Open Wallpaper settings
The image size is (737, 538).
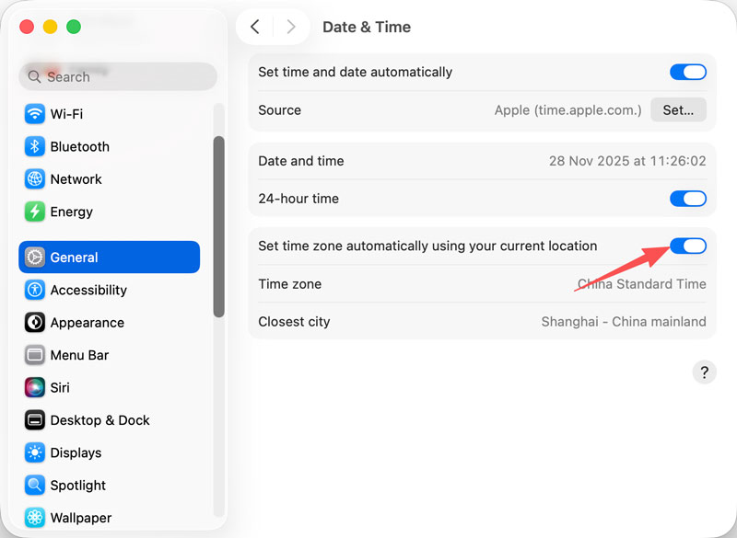click(80, 518)
